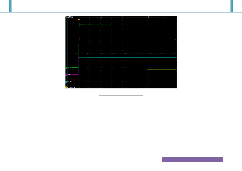The width and height of the screenshot is (242, 171).
Task: Click the green 12V channel marker
Action: 66,68
